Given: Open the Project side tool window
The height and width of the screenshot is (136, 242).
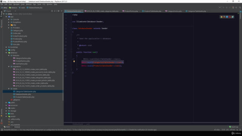Looking at the screenshot, I should click(x=2, y=14).
